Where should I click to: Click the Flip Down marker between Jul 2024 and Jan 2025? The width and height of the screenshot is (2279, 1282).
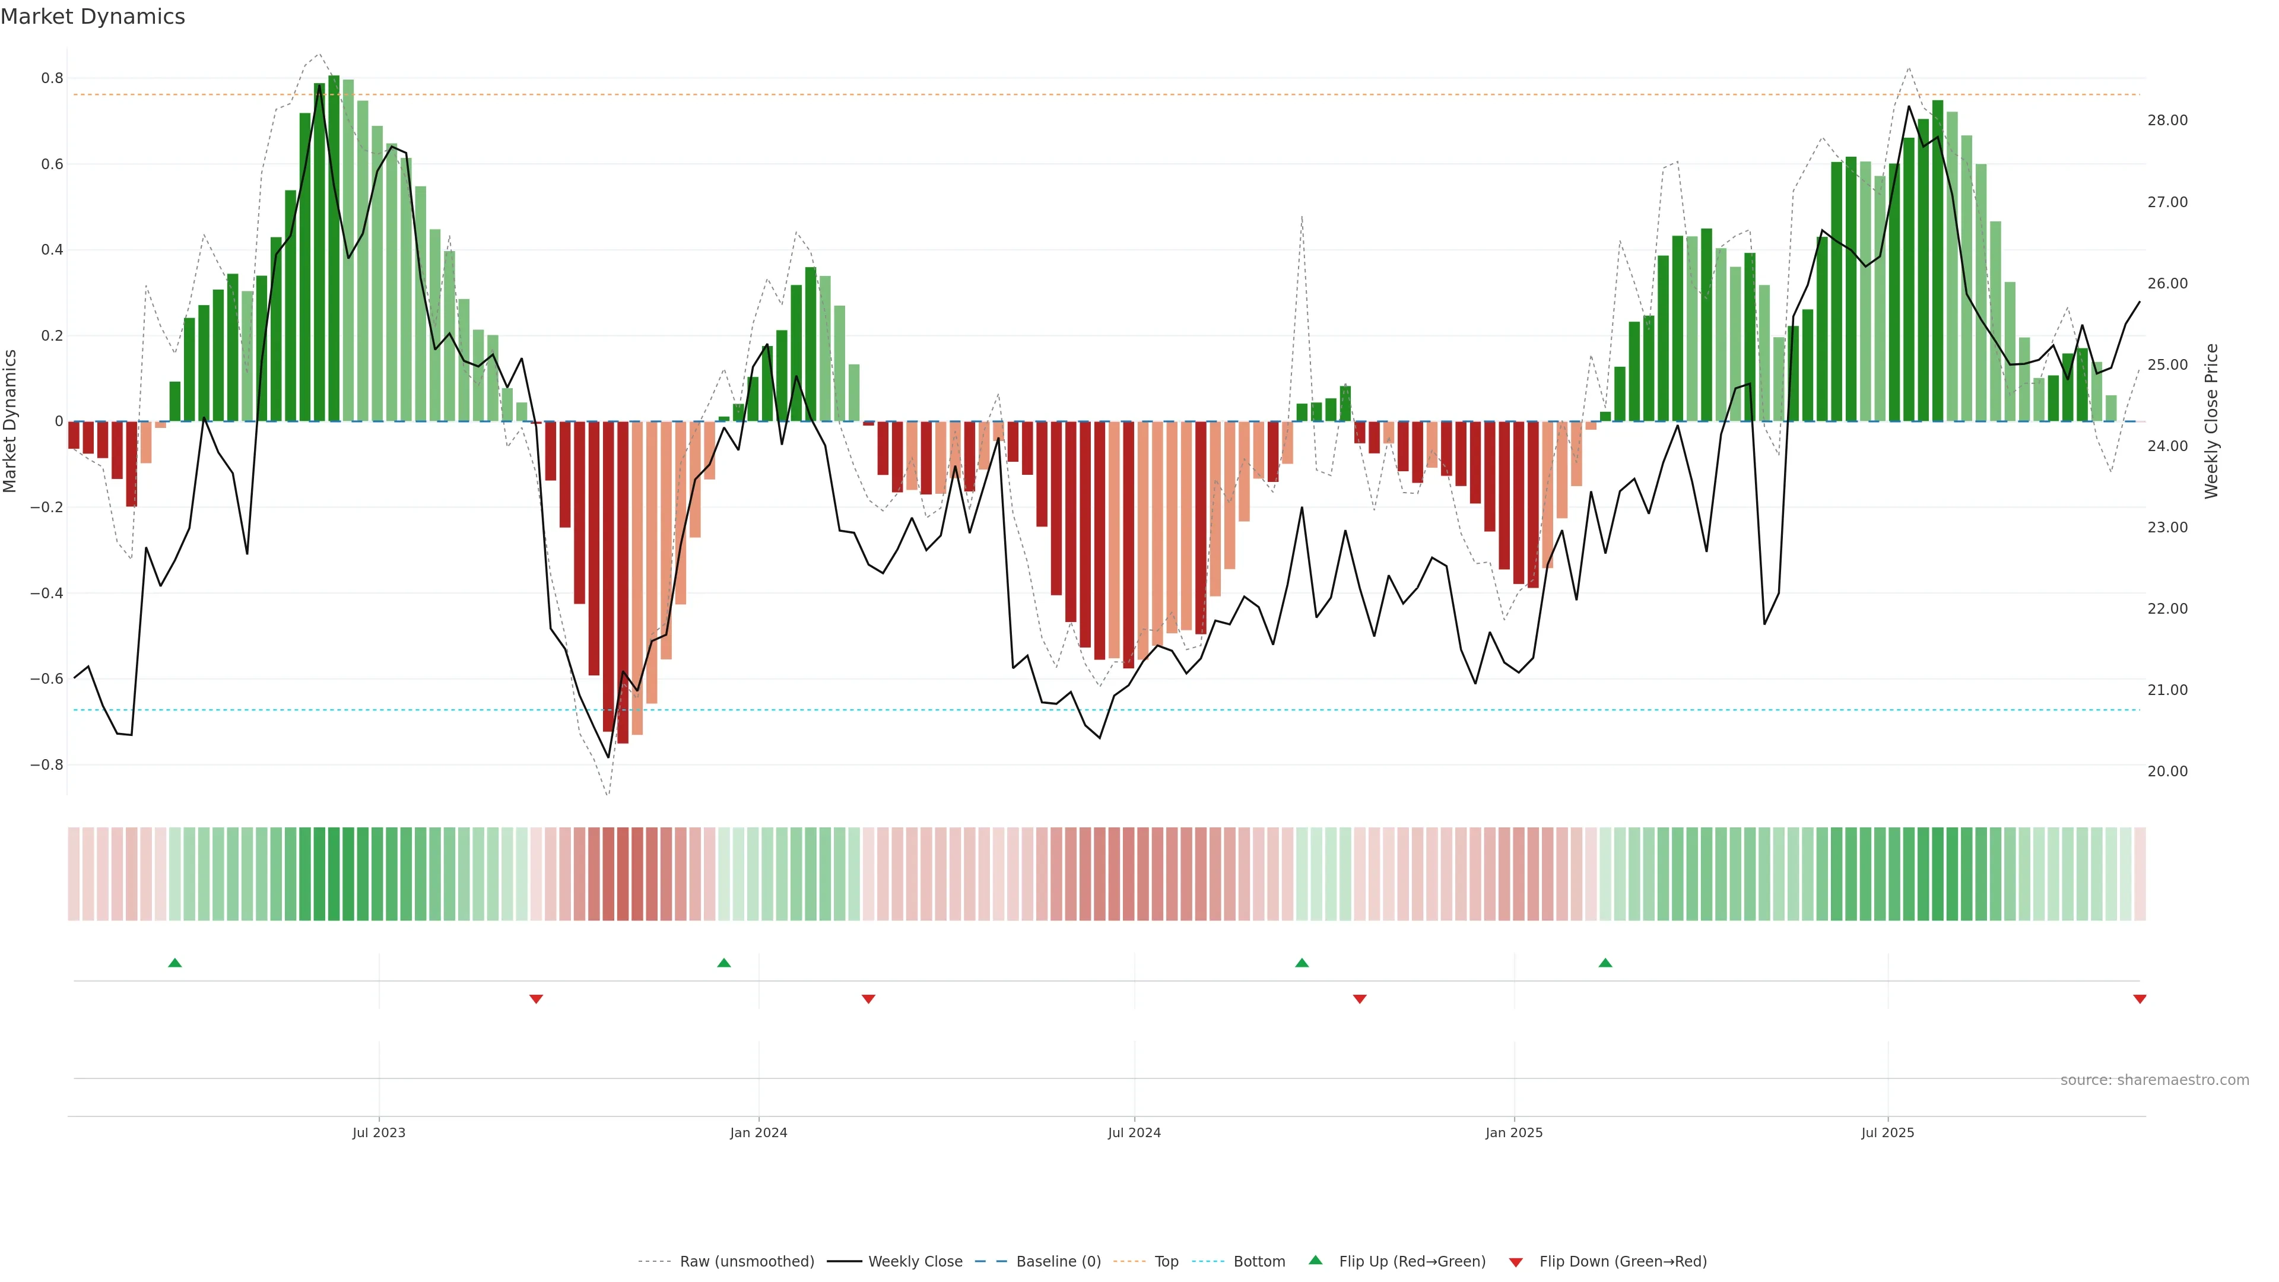(x=1360, y=999)
